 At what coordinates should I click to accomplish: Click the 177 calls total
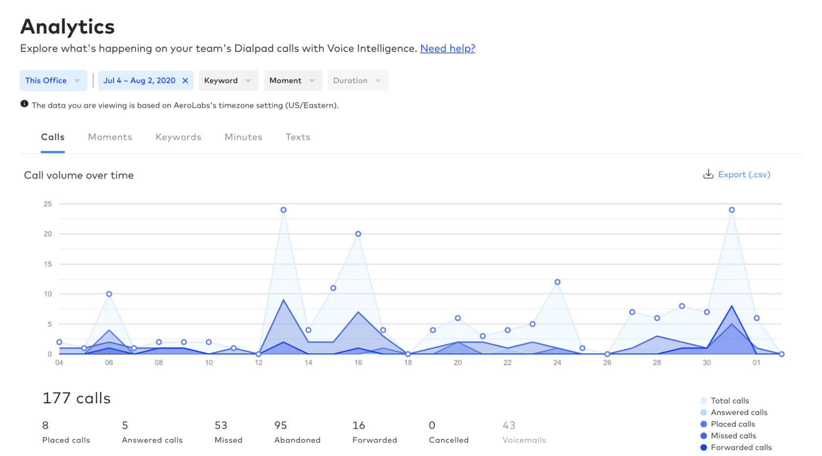pos(76,398)
